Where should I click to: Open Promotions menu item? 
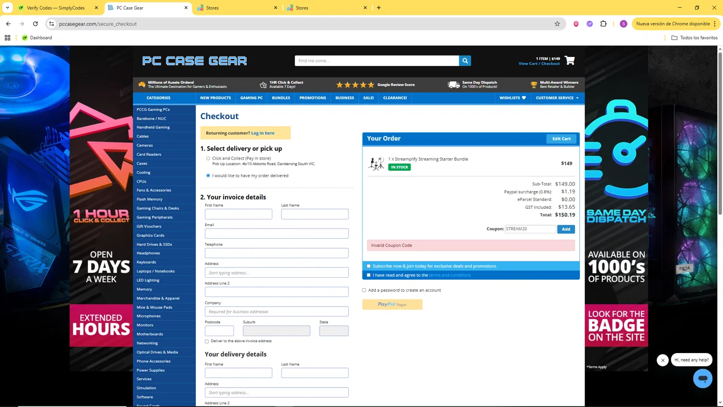[313, 98]
